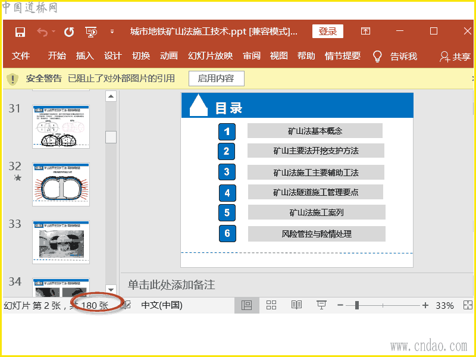Click the 启用内容 button
The height and width of the screenshot is (357, 476).
pyautogui.click(x=217, y=79)
